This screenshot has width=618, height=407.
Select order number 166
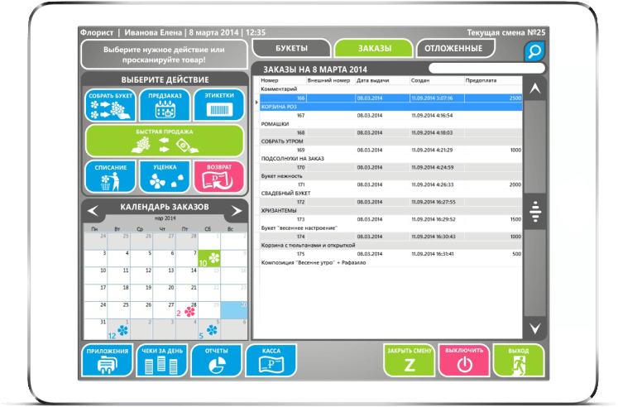point(391,98)
